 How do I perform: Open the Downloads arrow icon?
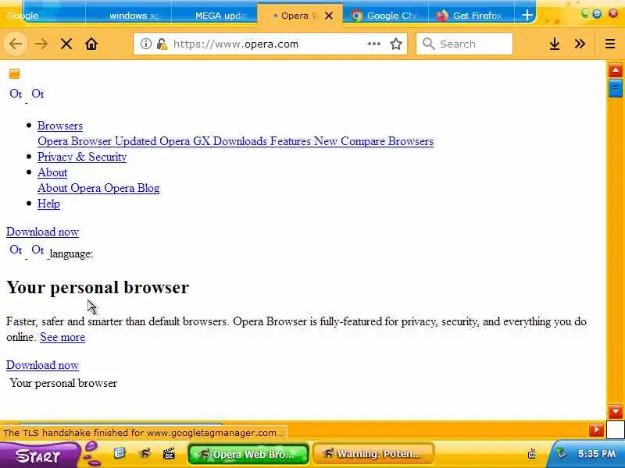555,44
